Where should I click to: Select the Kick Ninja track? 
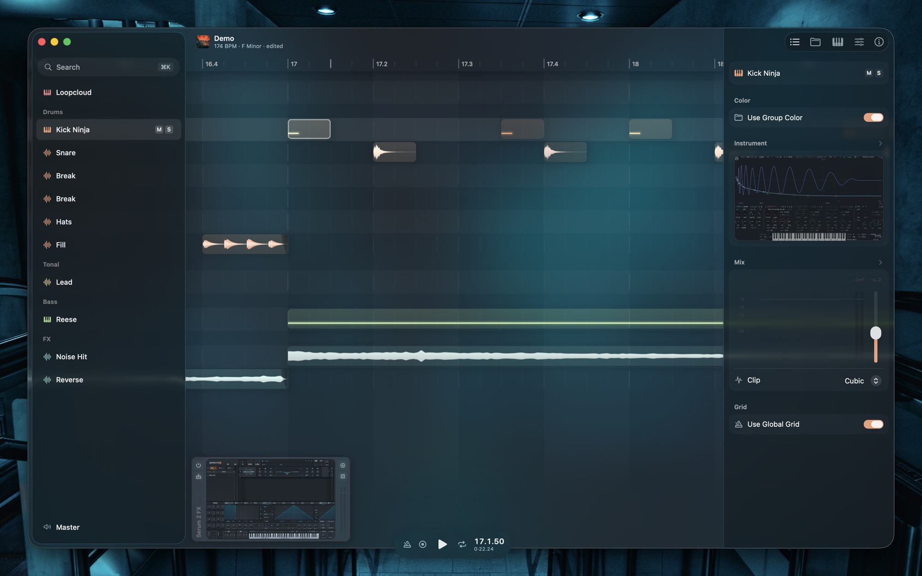pyautogui.click(x=109, y=129)
